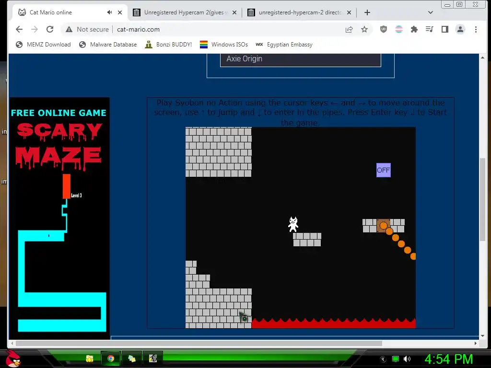Open the fourth taskbar application icon
This screenshot has width=491, height=368.
pyautogui.click(x=153, y=358)
